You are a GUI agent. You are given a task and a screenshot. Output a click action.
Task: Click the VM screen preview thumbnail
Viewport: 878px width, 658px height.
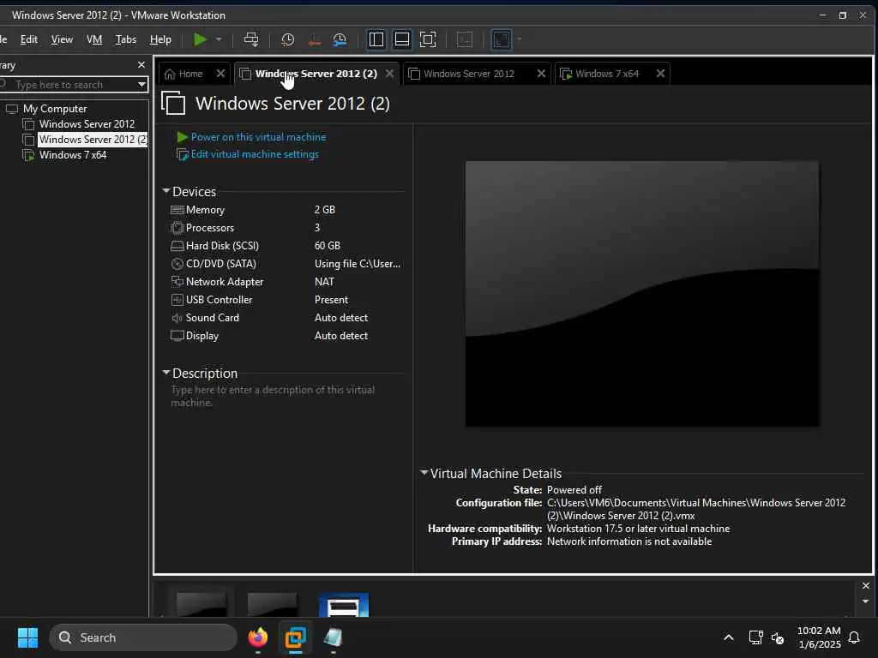[x=641, y=294]
